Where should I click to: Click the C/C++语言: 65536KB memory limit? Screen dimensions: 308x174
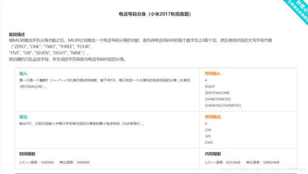pos(223,162)
